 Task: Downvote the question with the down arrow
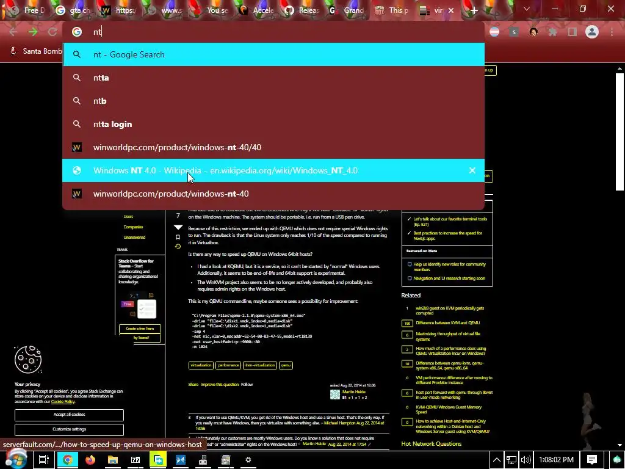coord(178,227)
